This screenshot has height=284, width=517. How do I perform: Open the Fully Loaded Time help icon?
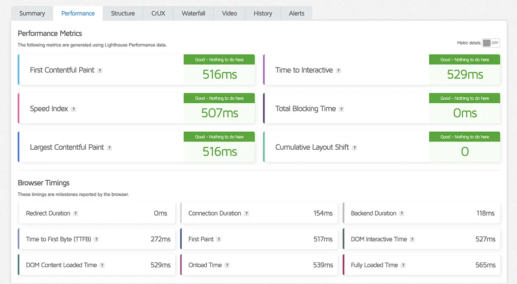[403, 265]
